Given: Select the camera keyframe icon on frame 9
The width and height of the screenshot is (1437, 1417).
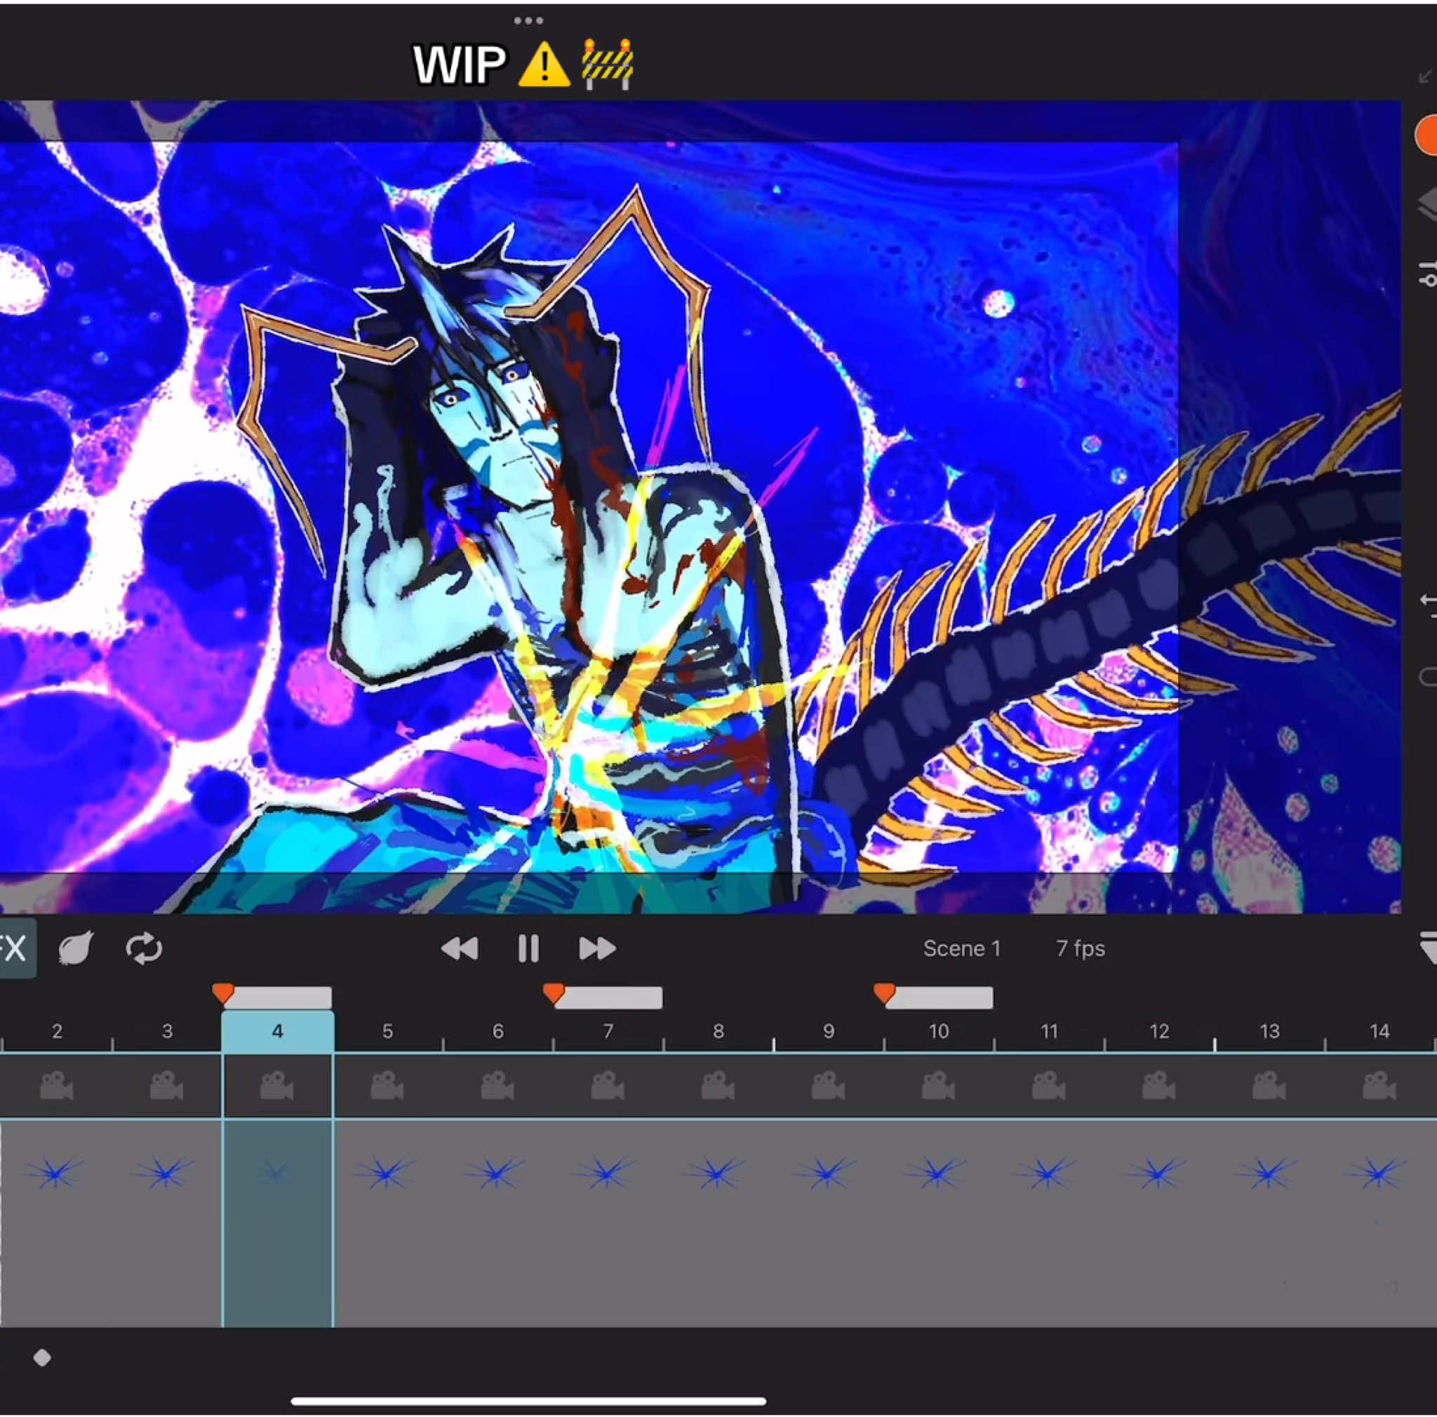Looking at the screenshot, I should tap(828, 1086).
